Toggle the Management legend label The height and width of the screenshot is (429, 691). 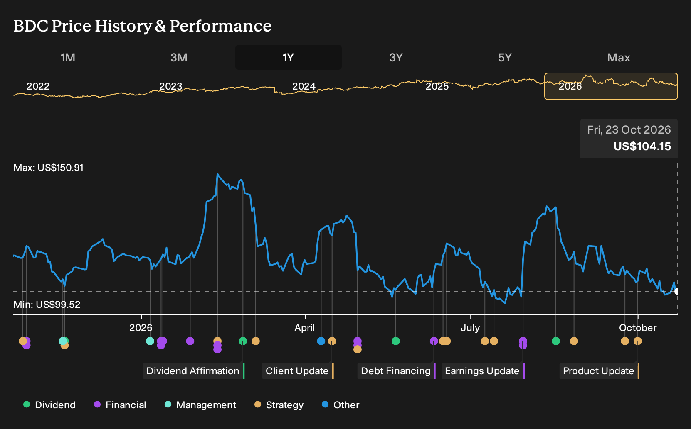(206, 405)
